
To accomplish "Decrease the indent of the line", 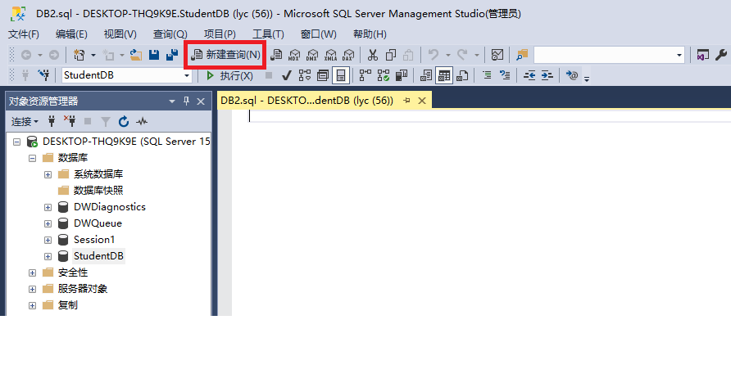I will click(529, 75).
